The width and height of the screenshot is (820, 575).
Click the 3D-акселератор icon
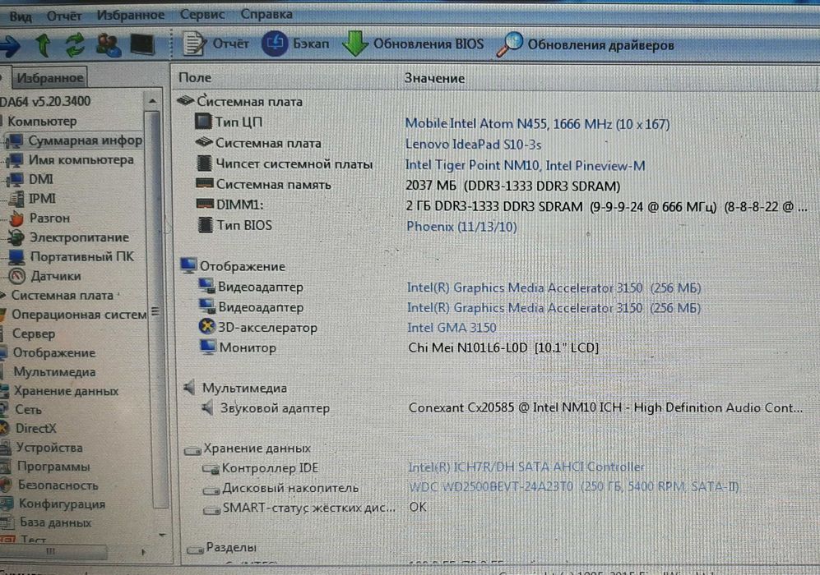(207, 326)
